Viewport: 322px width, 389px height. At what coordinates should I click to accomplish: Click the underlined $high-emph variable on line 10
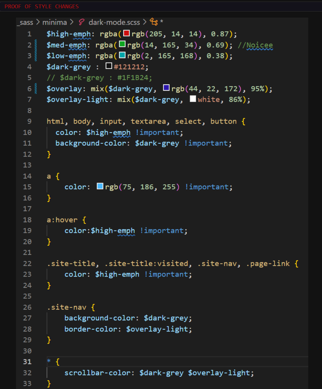[x=109, y=132]
